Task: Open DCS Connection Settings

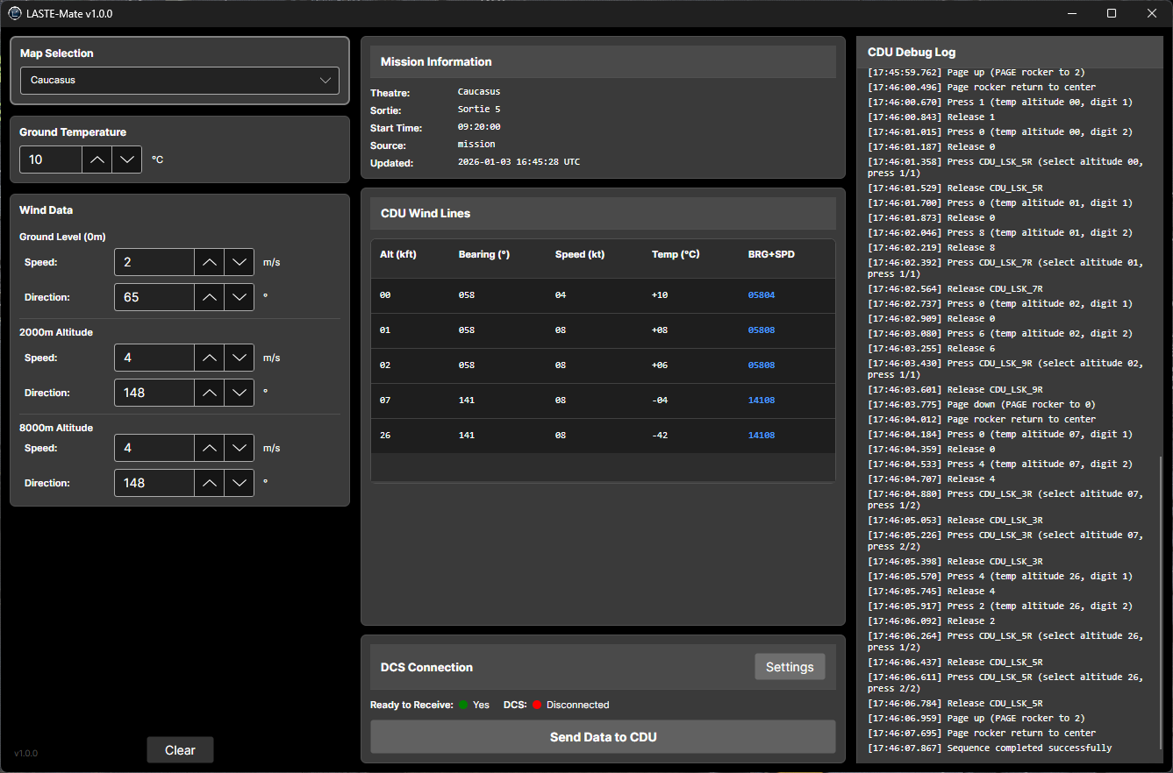Action: (x=790, y=667)
